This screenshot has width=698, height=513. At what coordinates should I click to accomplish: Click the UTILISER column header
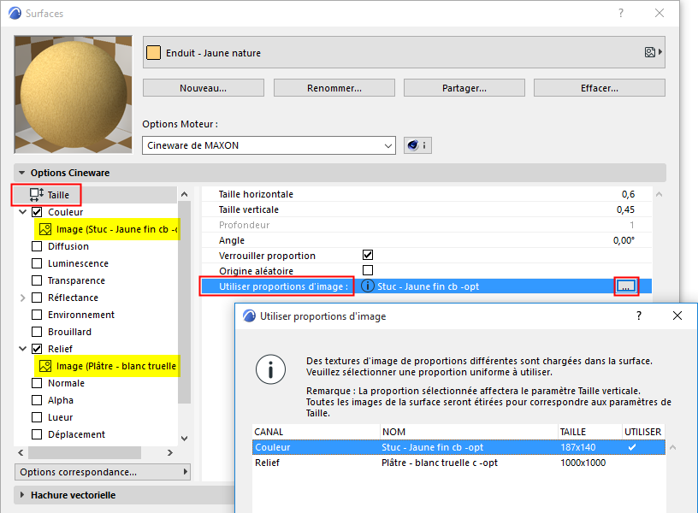[x=643, y=432]
